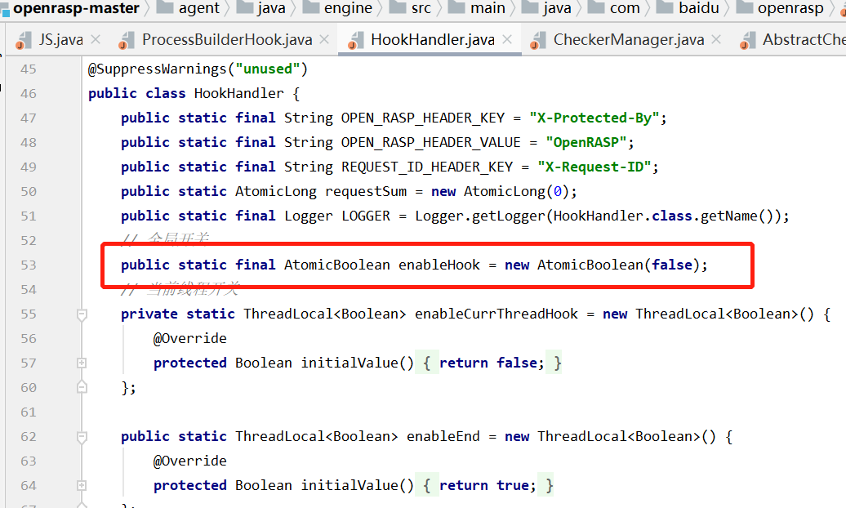Expand the folded initialValue method at line 64

tap(82, 485)
